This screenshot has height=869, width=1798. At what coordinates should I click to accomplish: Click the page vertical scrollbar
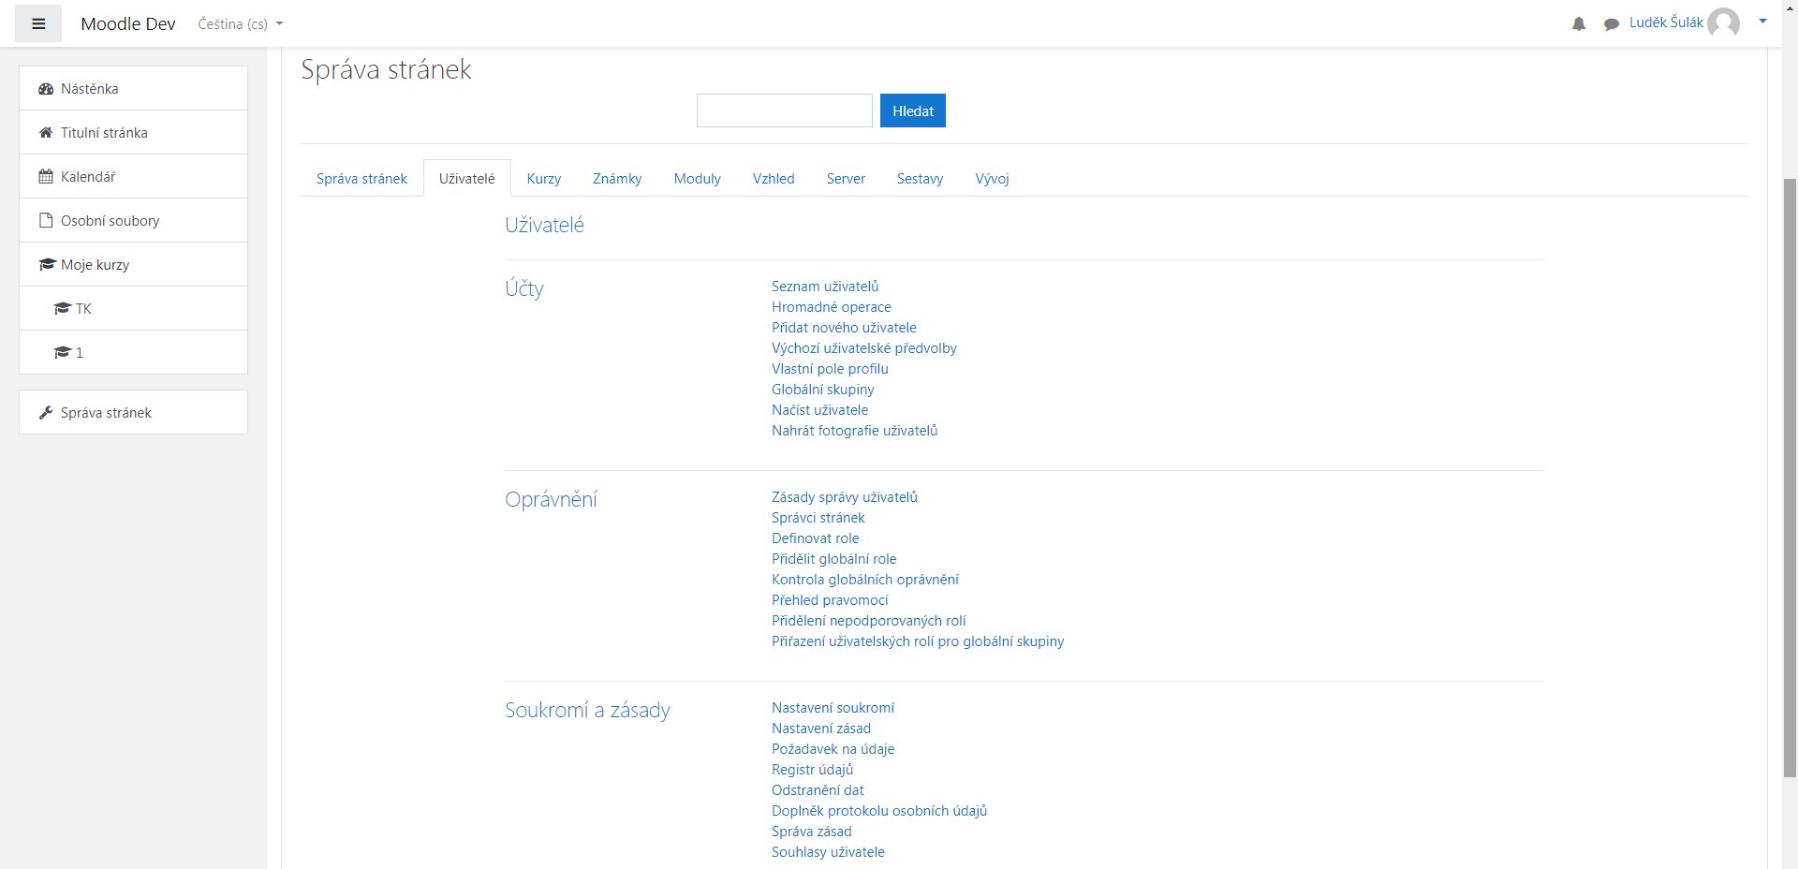click(1790, 468)
